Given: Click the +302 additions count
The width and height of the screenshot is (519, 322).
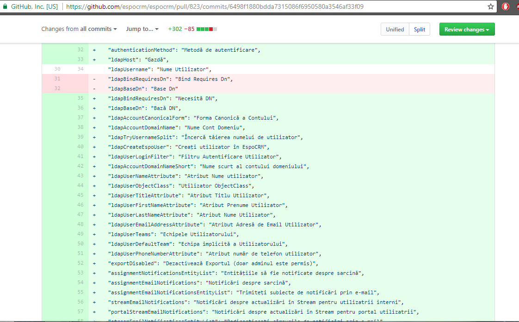Looking at the screenshot, I should 175,29.
